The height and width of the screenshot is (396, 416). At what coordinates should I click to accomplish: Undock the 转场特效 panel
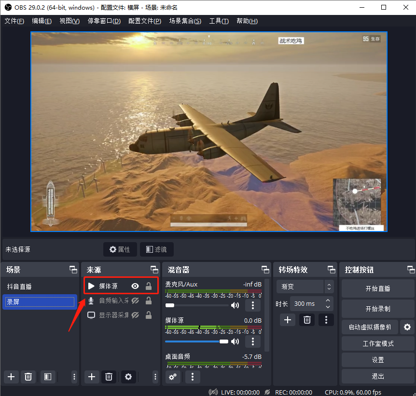tap(332, 270)
